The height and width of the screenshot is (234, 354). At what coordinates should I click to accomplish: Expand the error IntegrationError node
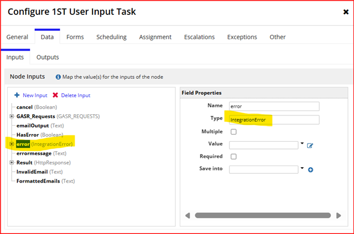click(12, 144)
